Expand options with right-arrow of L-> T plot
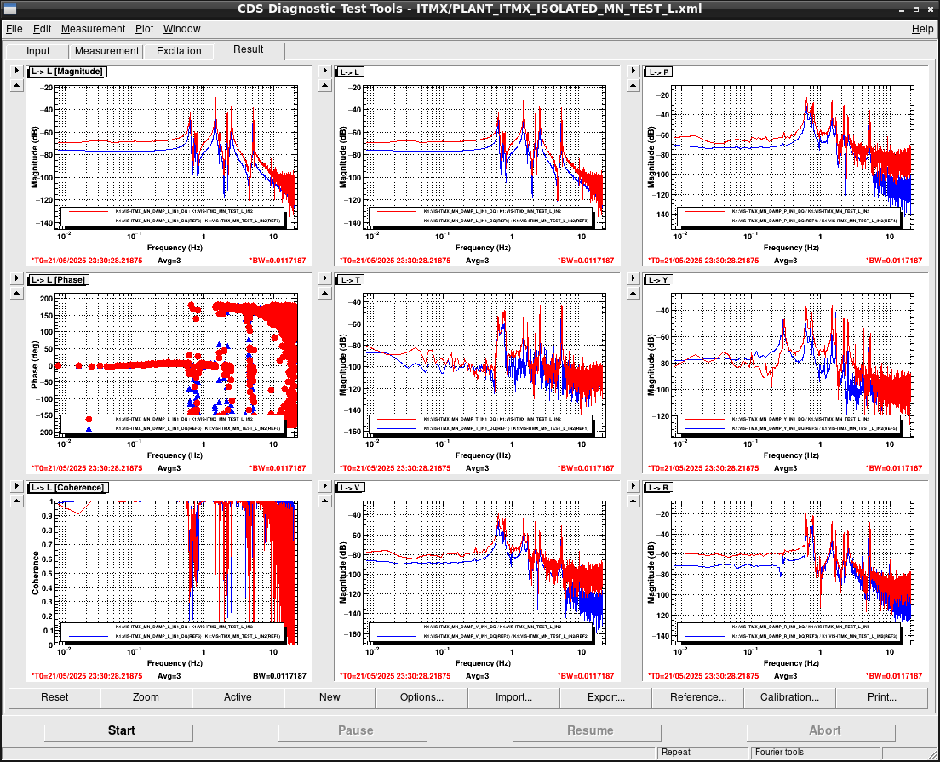This screenshot has width=940, height=762. point(325,278)
